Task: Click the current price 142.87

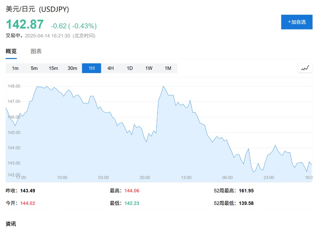Action: point(25,24)
